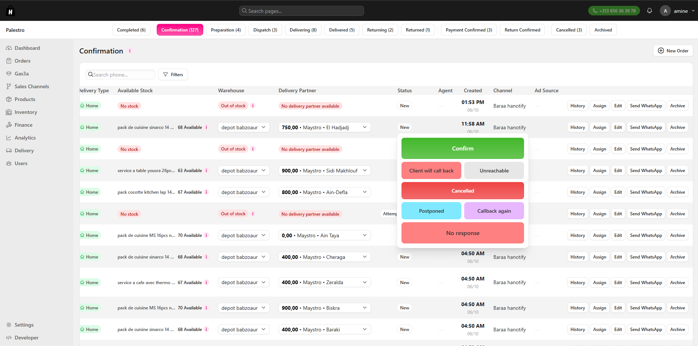Open the Filters button
The width and height of the screenshot is (698, 346).
coord(173,75)
